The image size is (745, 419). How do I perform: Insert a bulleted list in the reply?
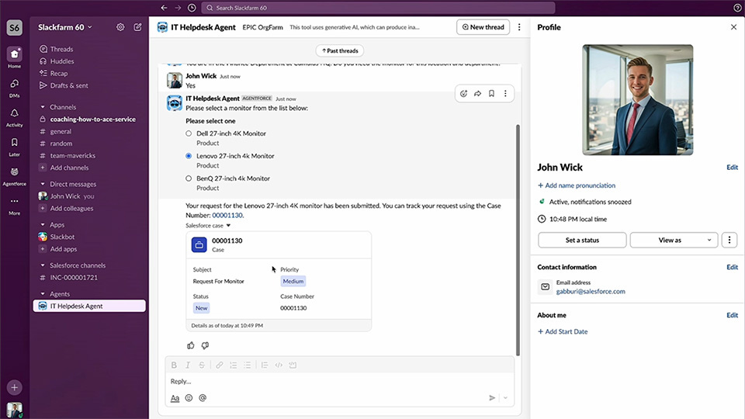(x=247, y=365)
